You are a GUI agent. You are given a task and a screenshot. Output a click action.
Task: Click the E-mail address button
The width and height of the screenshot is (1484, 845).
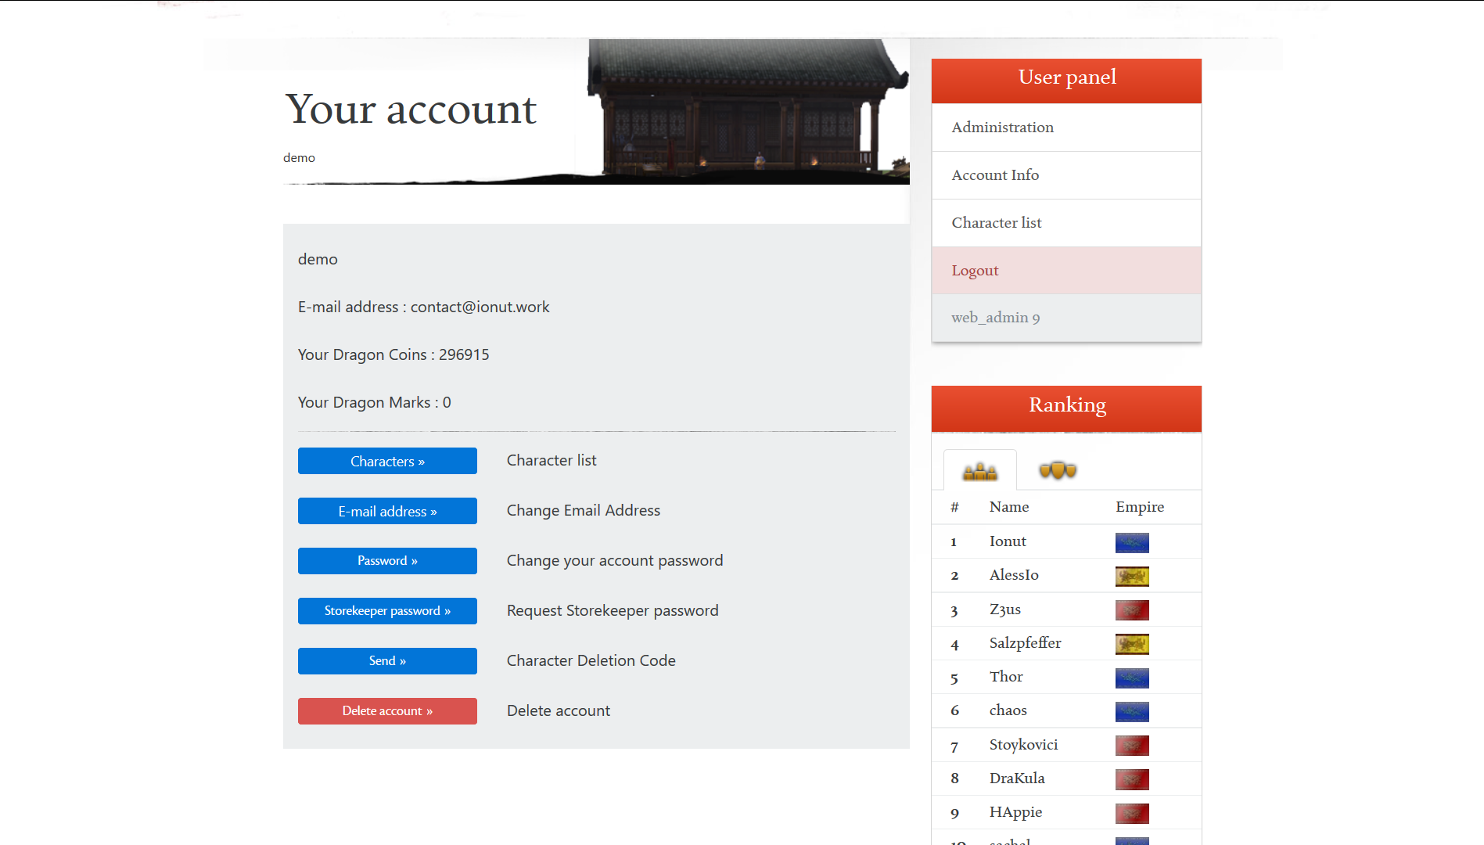point(386,511)
